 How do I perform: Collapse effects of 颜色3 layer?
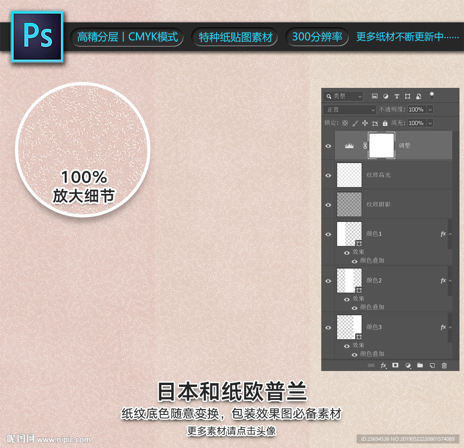pyautogui.click(x=450, y=327)
